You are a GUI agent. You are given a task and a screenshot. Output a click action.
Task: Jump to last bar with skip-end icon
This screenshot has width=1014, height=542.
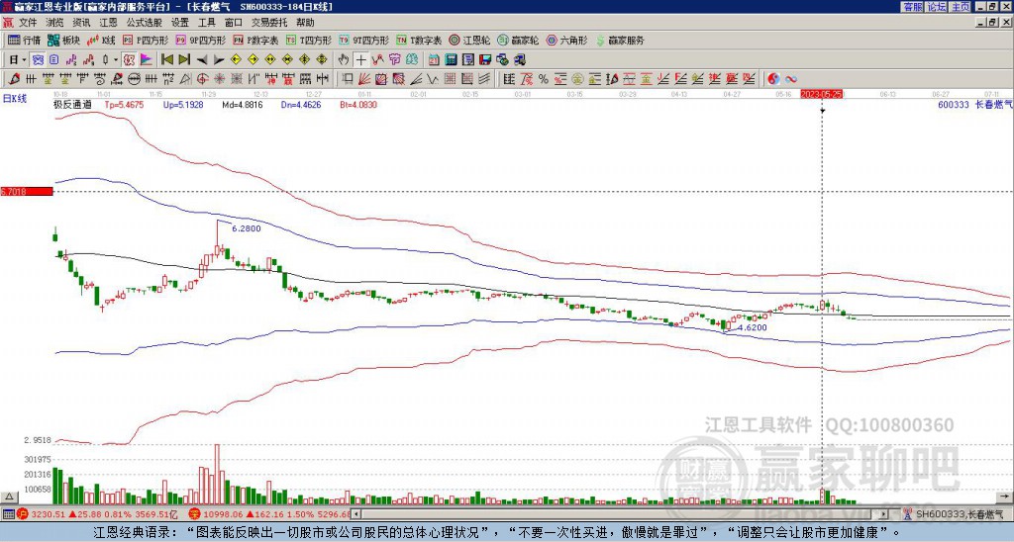pos(184,59)
